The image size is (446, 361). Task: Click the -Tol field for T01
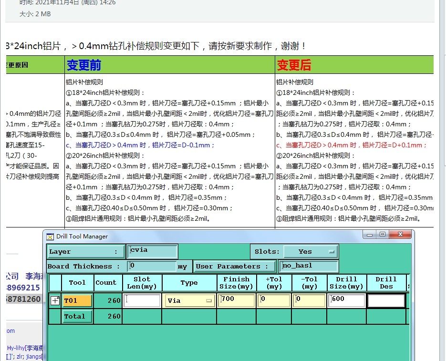pos(310,301)
